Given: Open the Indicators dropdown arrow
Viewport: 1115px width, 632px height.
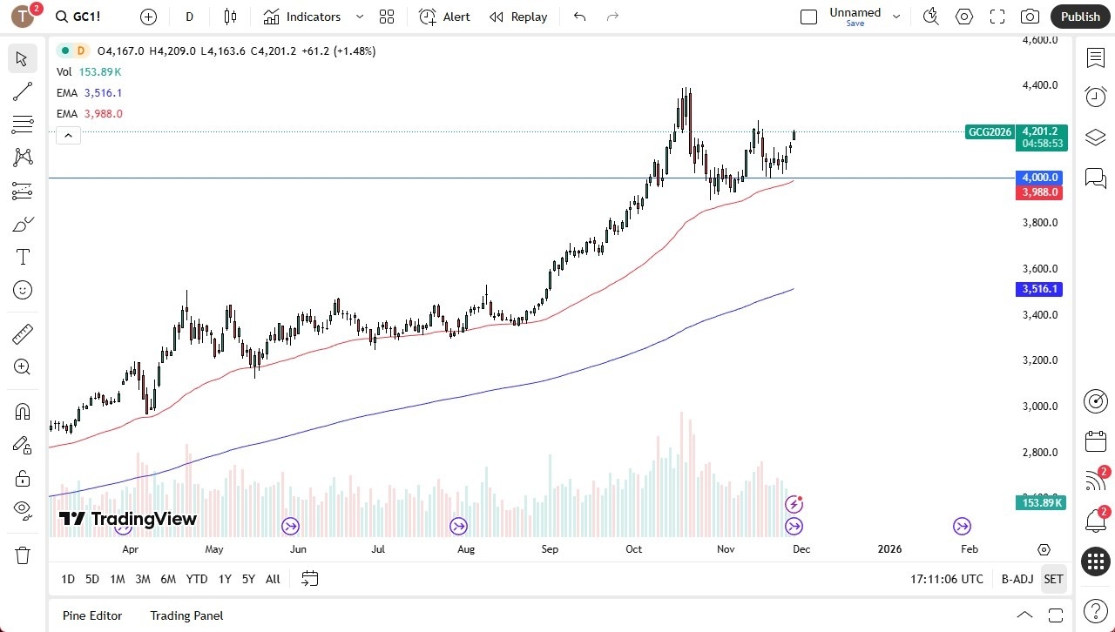Looking at the screenshot, I should (x=359, y=17).
